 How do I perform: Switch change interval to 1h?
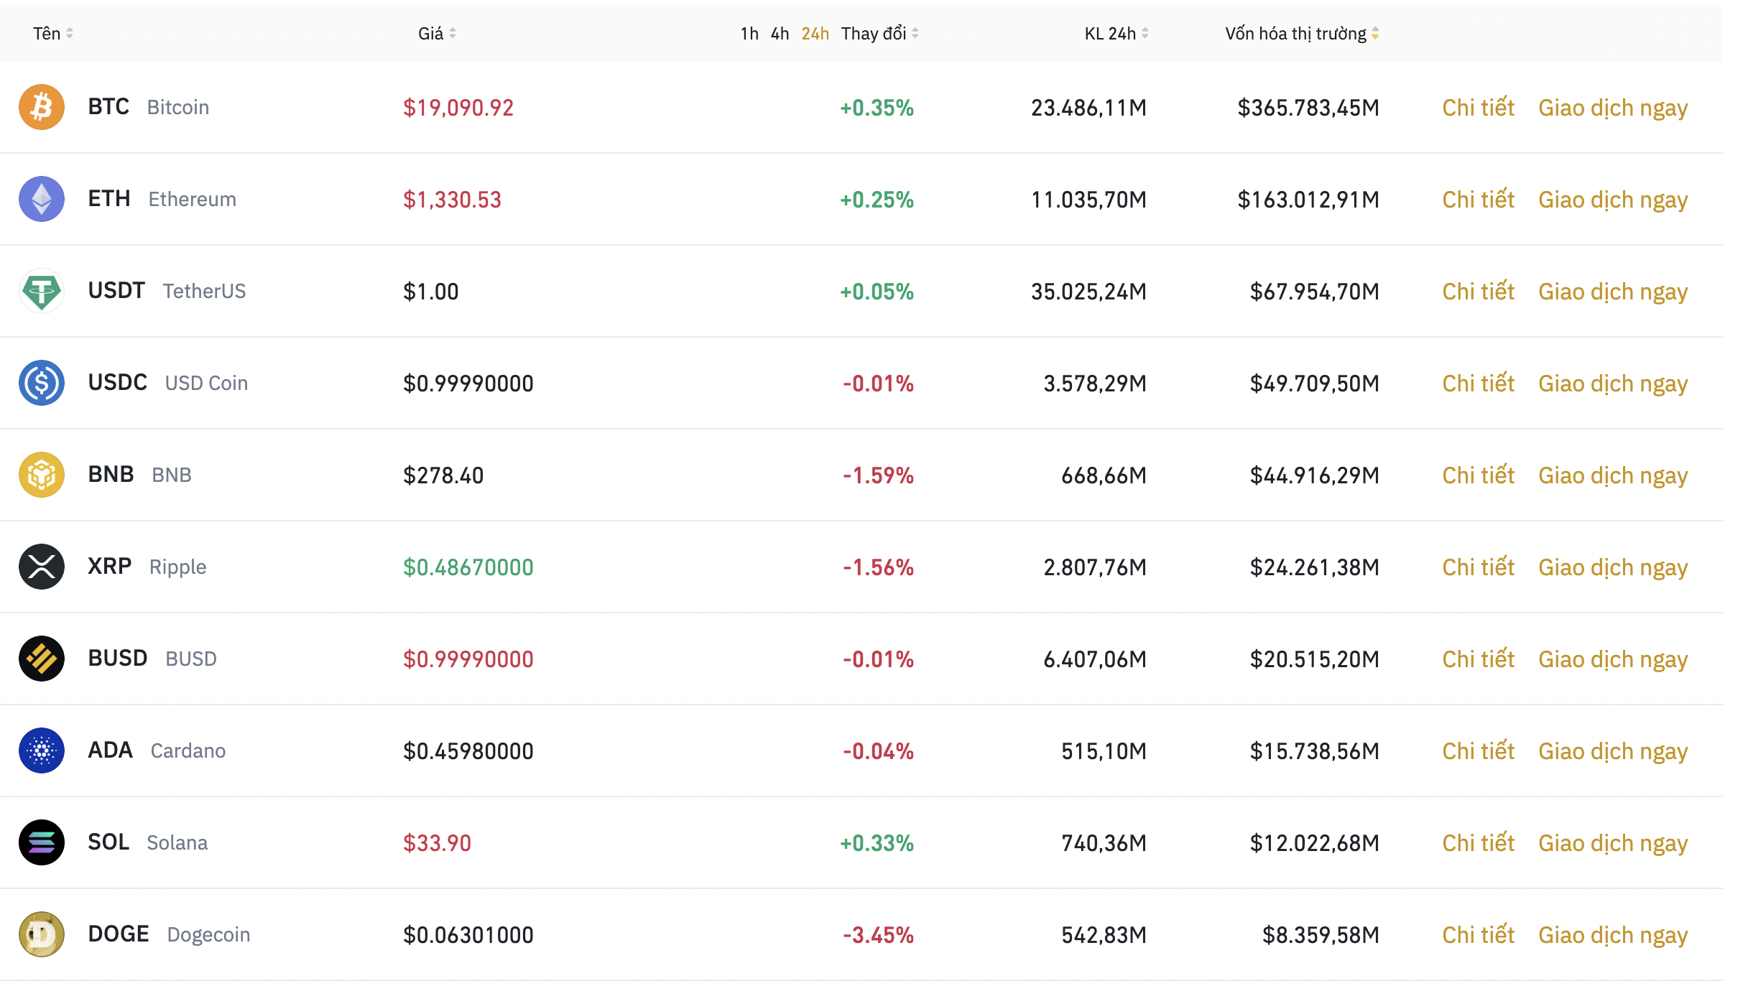[x=749, y=34]
